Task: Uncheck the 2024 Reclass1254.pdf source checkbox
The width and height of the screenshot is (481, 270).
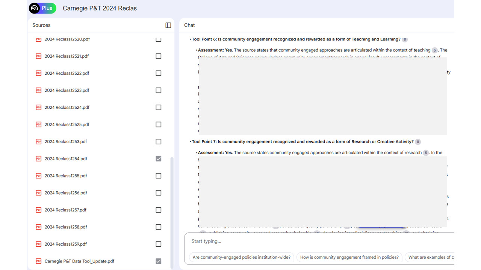Action: pos(159,159)
